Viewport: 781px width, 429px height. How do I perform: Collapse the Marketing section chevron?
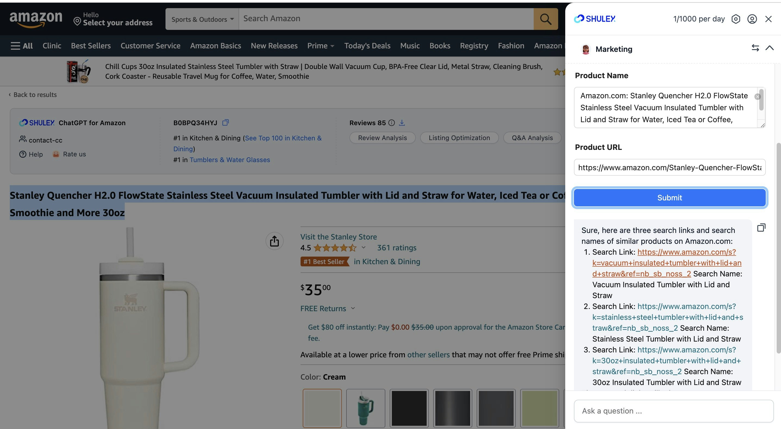(770, 48)
